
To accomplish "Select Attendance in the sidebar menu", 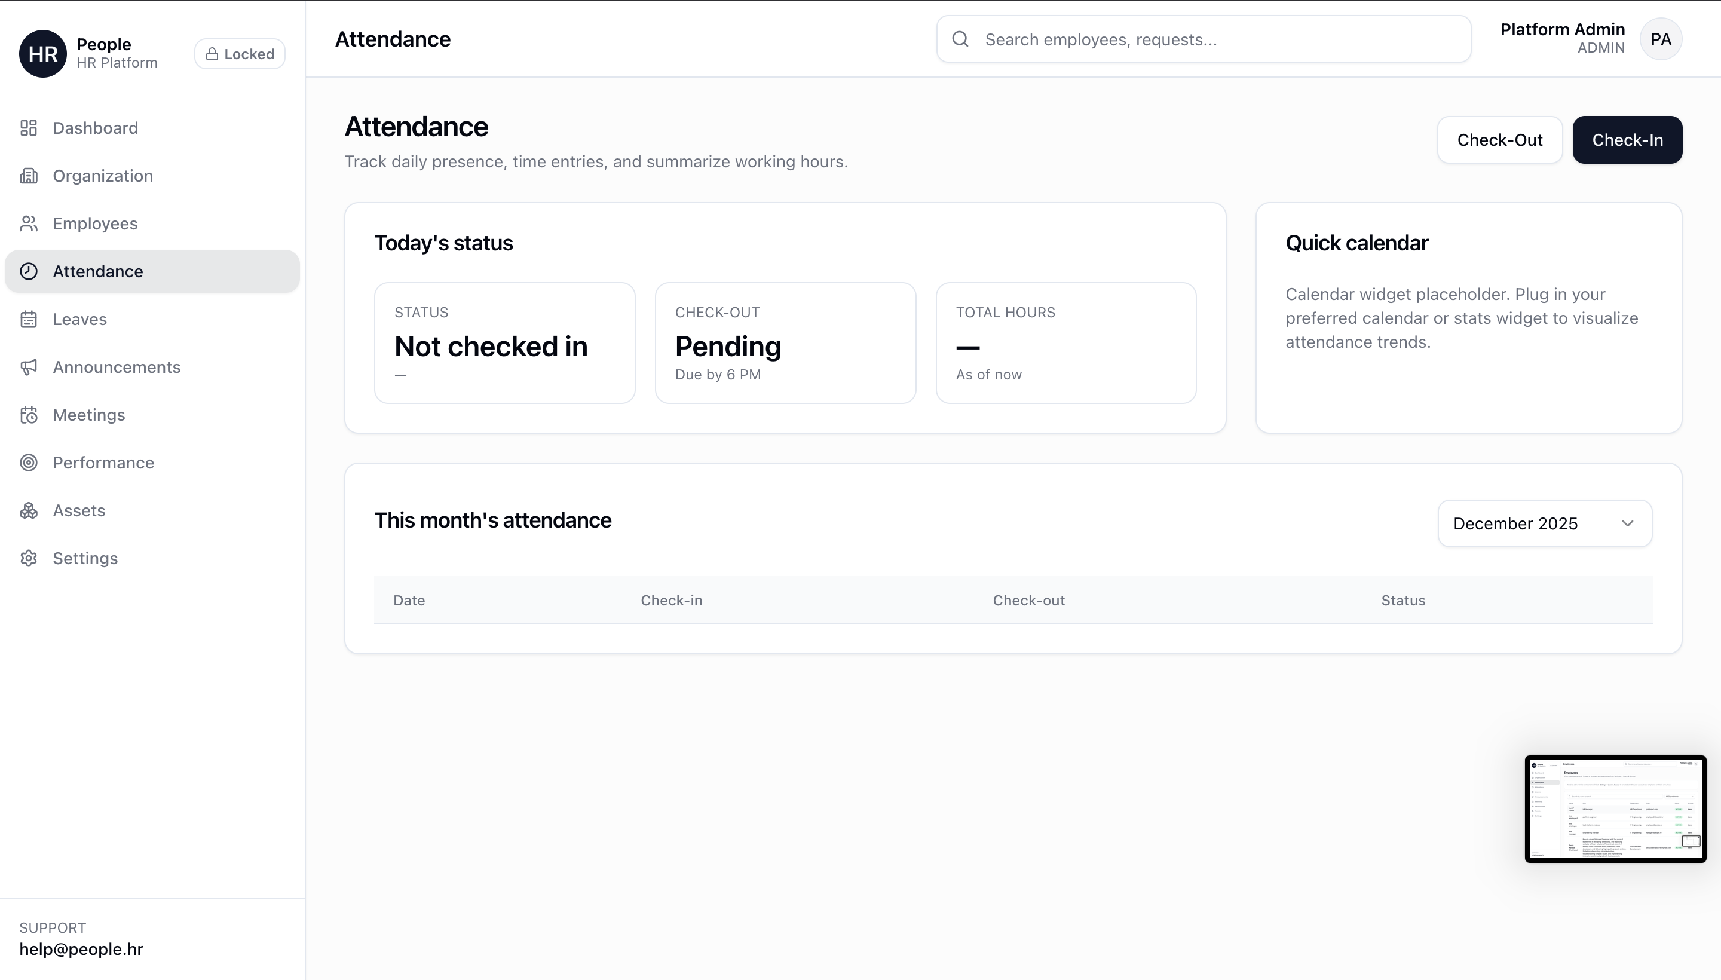I will (x=98, y=271).
